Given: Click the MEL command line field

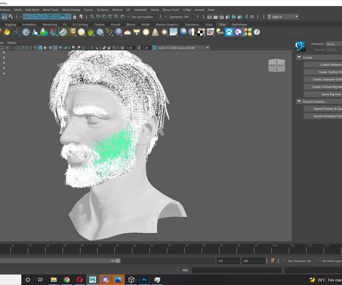Looking at the screenshot, I should point(237,270).
